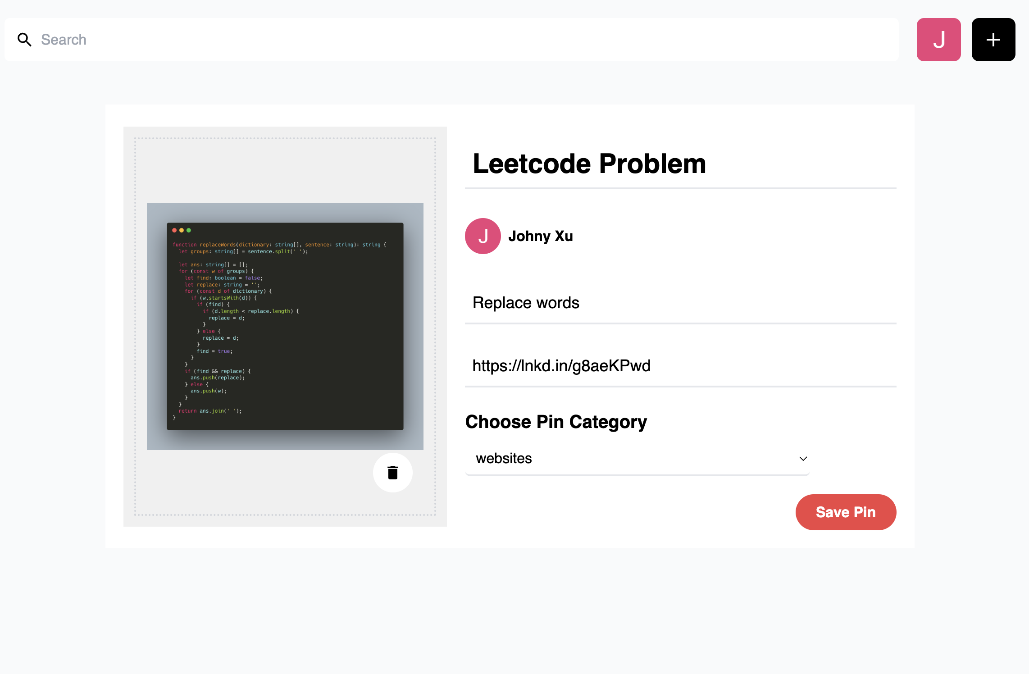Click the dropdown chevron arrow on category select
Image resolution: width=1029 pixels, height=674 pixels.
coord(803,459)
